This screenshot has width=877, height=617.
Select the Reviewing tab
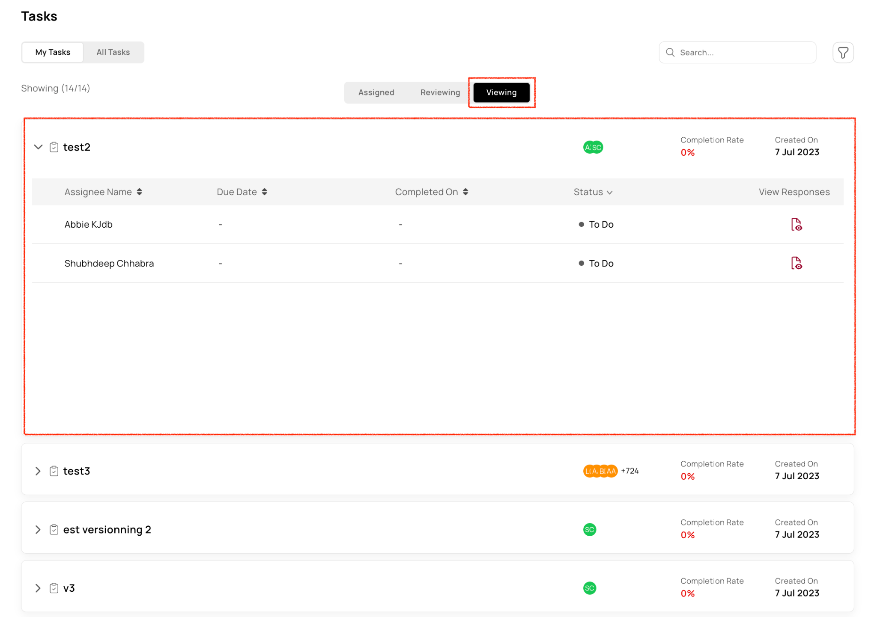pyautogui.click(x=440, y=92)
